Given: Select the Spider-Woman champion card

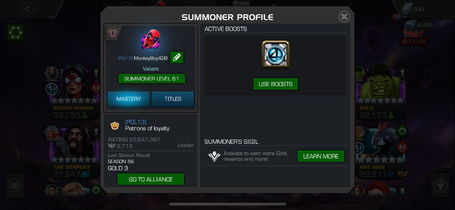Looking at the screenshot, I should [x=73, y=92].
